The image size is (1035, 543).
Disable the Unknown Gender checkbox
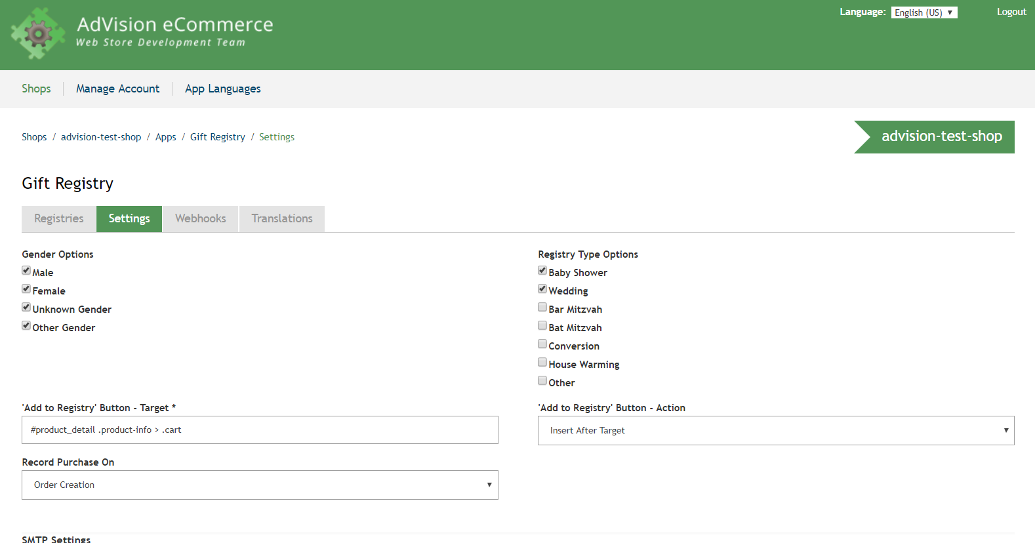tap(26, 308)
